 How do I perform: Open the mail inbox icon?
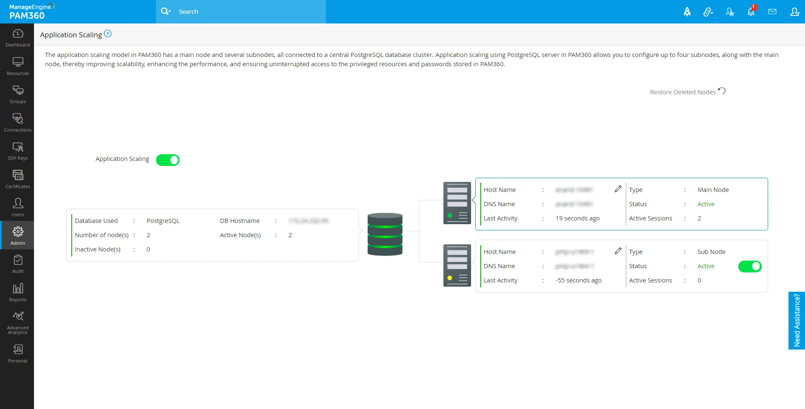[x=772, y=11]
